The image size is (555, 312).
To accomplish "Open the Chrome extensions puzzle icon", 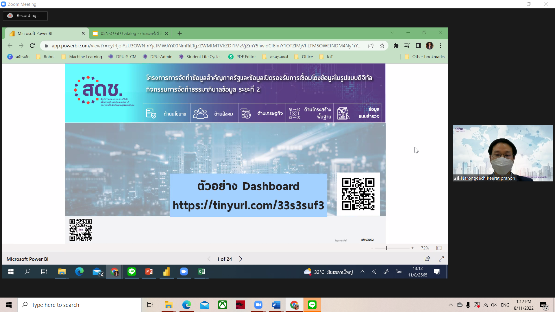I will coord(396,46).
